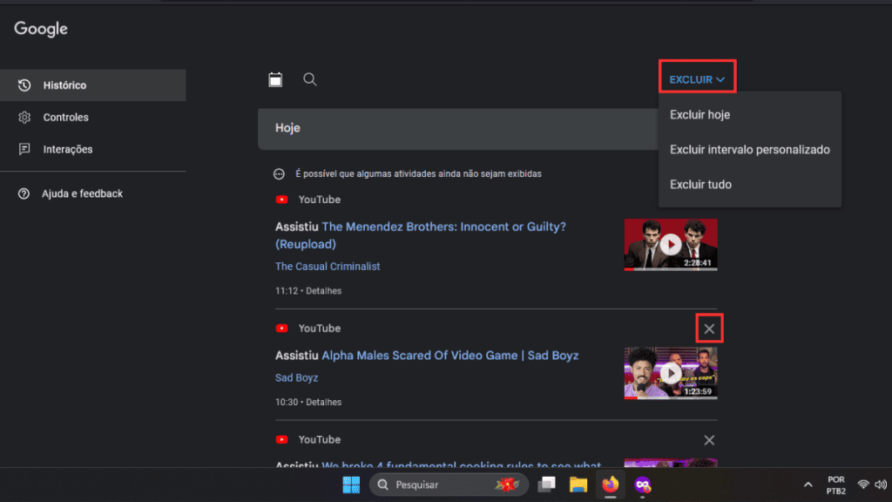Open Interações via the feedback icon
The height and width of the screenshot is (502, 892).
pos(25,149)
